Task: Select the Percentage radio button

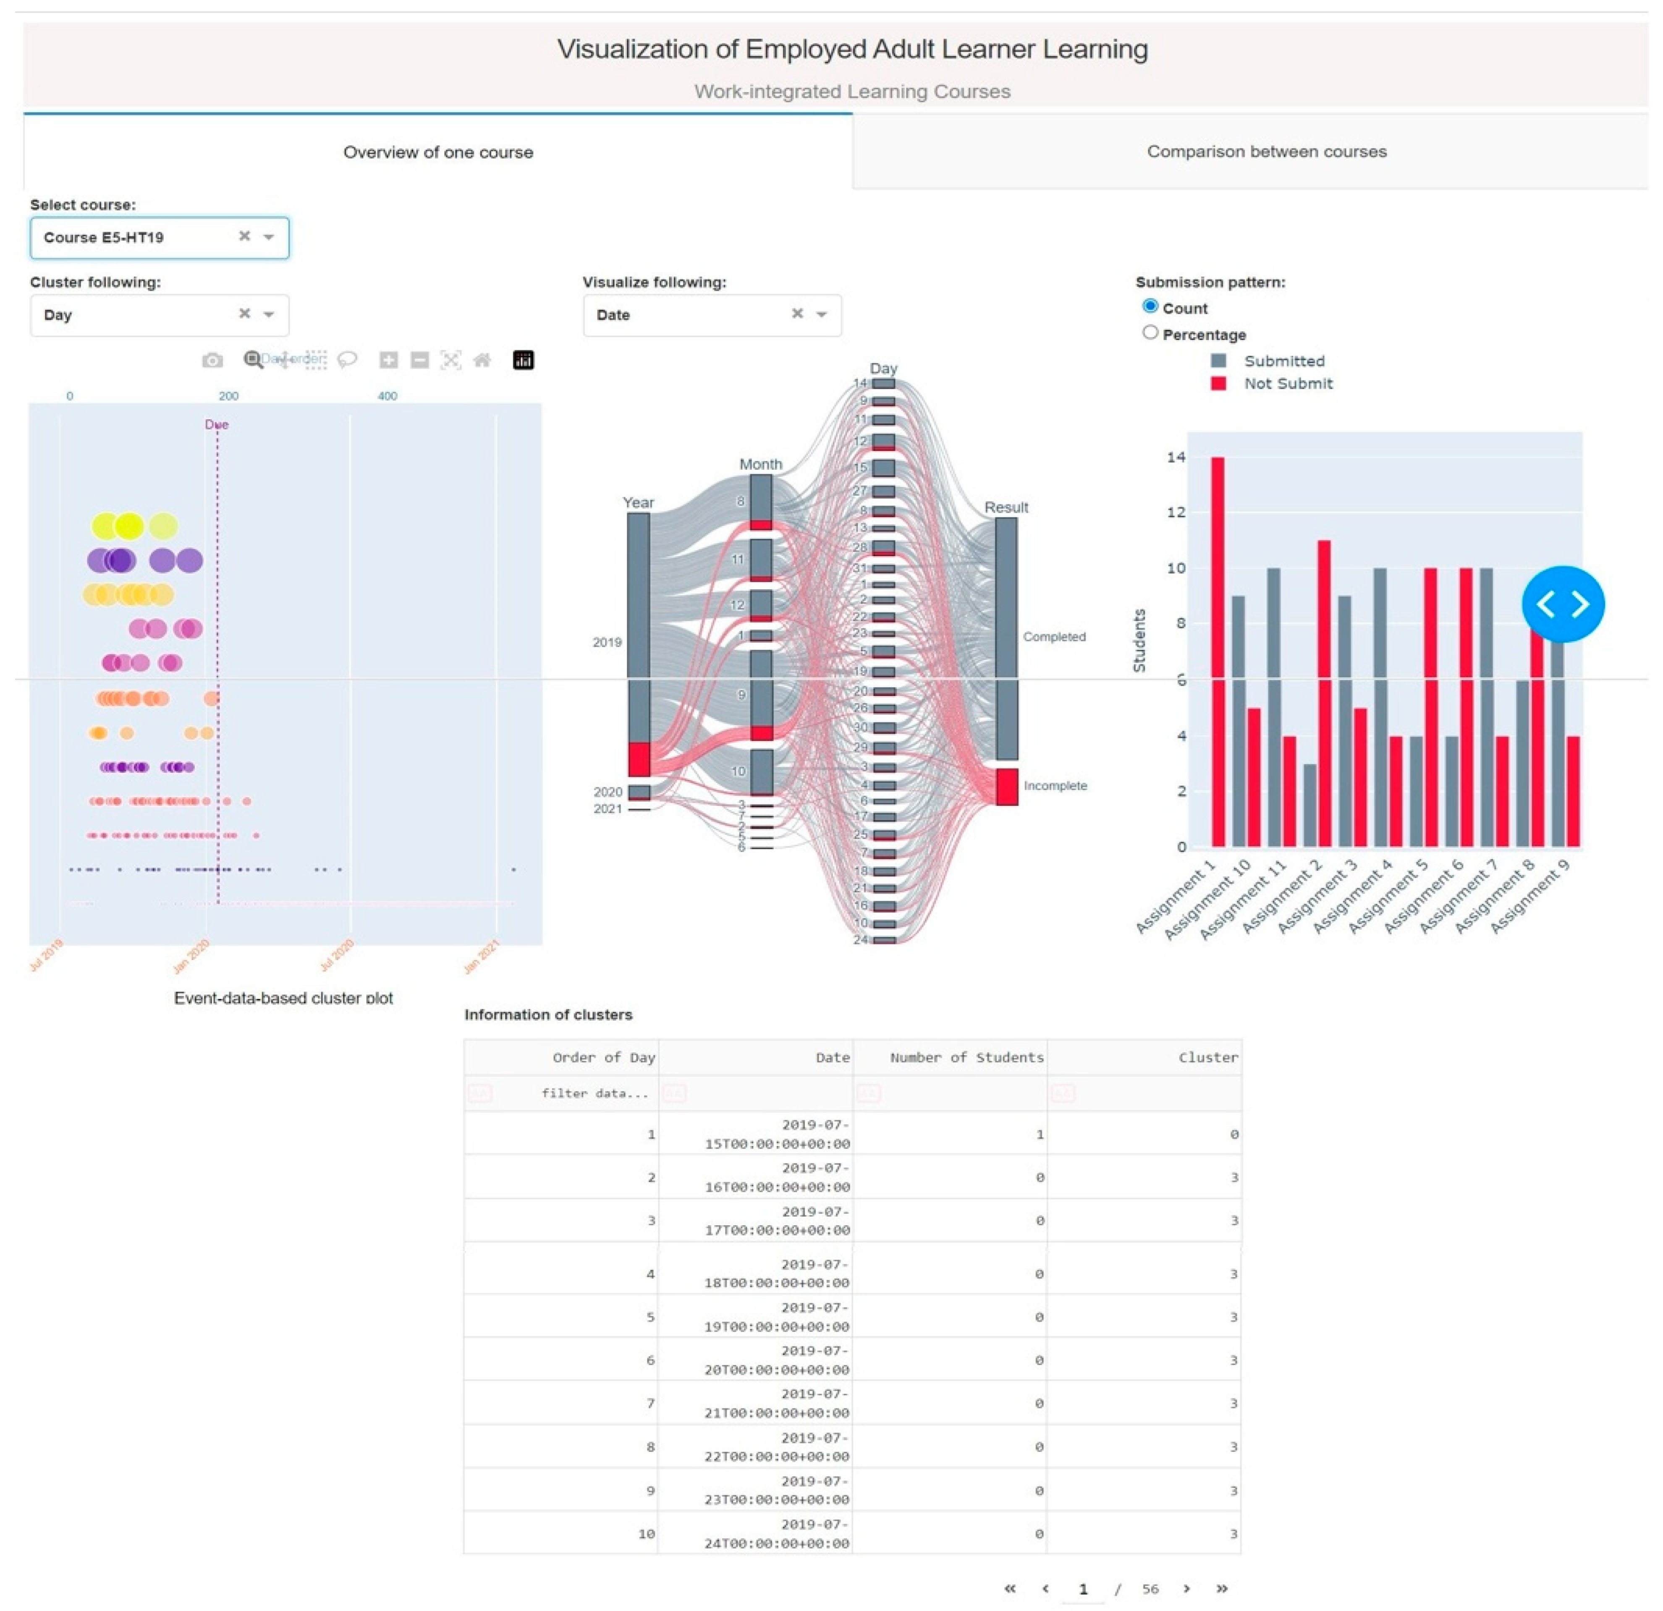Action: point(1150,332)
